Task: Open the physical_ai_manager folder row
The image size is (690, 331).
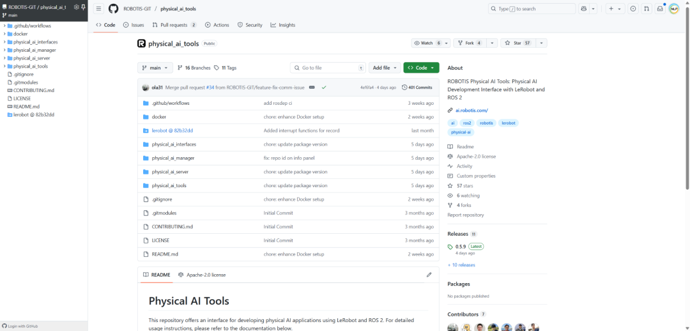Action: (x=173, y=158)
